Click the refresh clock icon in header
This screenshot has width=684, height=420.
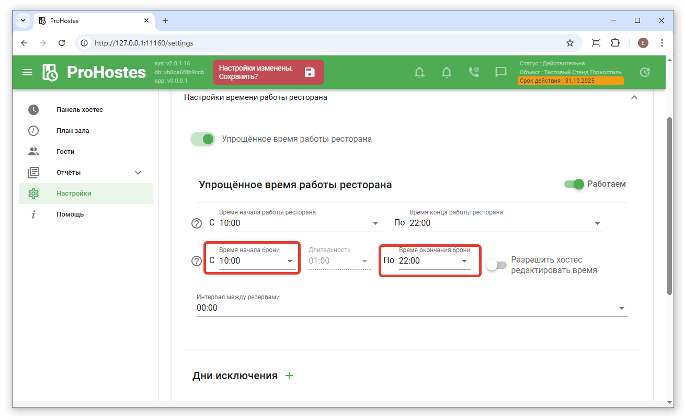645,72
